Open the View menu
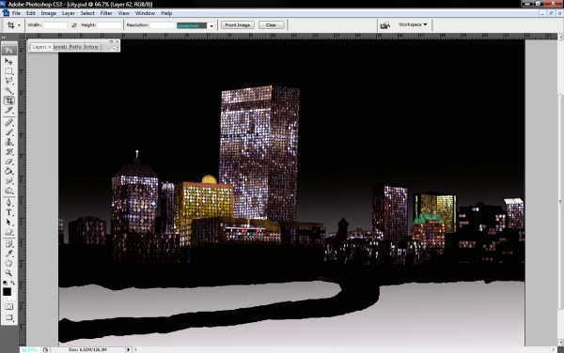Image resolution: width=564 pixels, height=353 pixels. coord(123,13)
